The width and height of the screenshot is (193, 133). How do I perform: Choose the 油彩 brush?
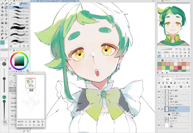(x=19, y=21)
